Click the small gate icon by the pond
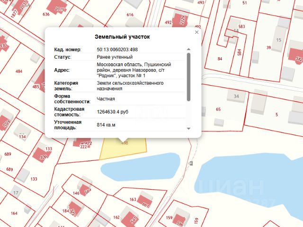The height and width of the screenshot is (227, 303). pos(191,164)
